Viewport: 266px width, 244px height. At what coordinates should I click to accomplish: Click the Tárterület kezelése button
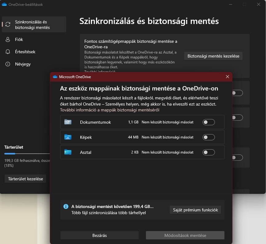point(26,179)
